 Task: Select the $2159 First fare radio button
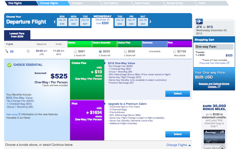point(175,52)
